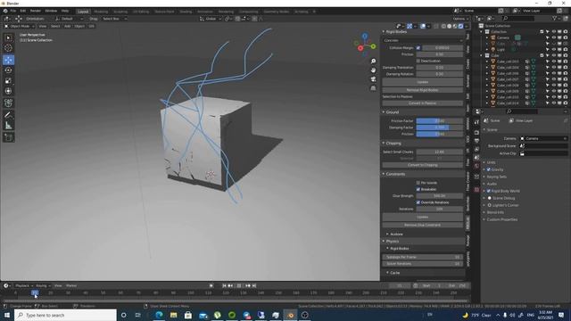571x321 pixels.
Task: Toggle the Gravity checkbox in Scene properties
Action: tap(489, 169)
